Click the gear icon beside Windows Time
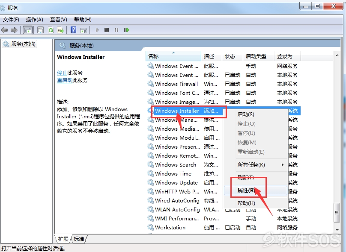The image size is (346, 252). coord(151,174)
